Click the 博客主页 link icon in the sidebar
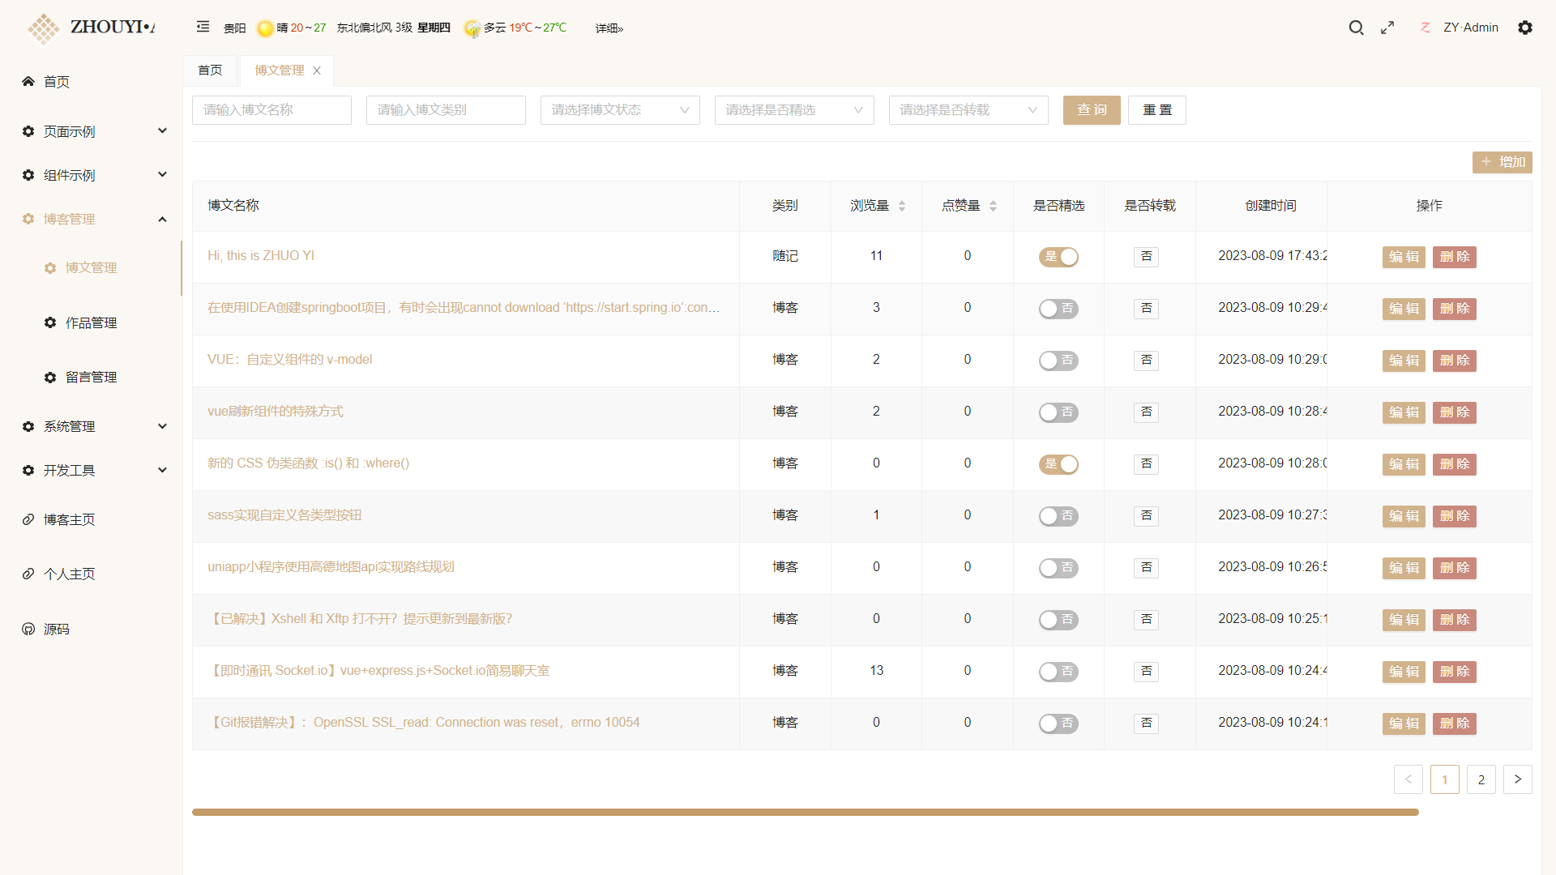This screenshot has width=1556, height=875. 28,519
